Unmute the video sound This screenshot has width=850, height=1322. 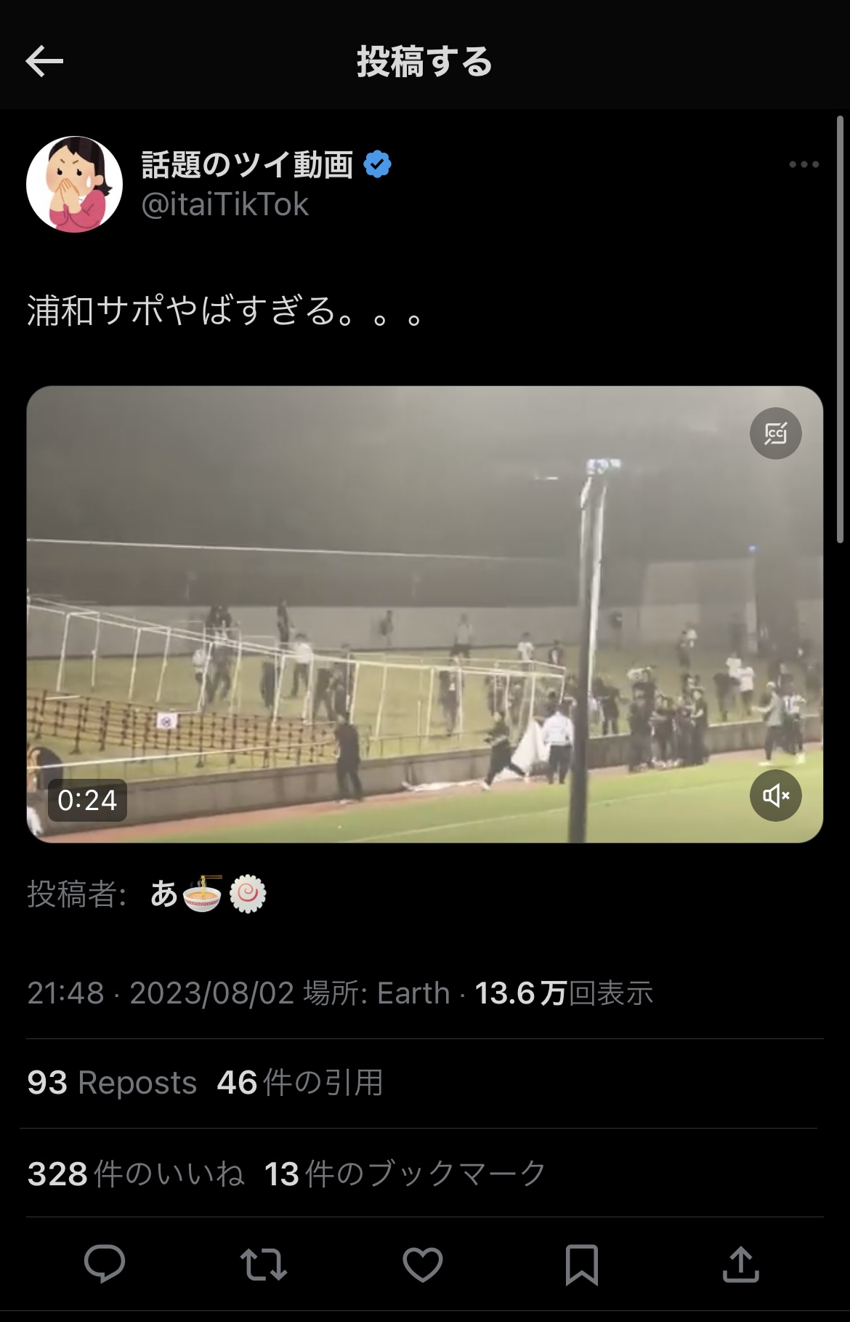[x=775, y=796]
